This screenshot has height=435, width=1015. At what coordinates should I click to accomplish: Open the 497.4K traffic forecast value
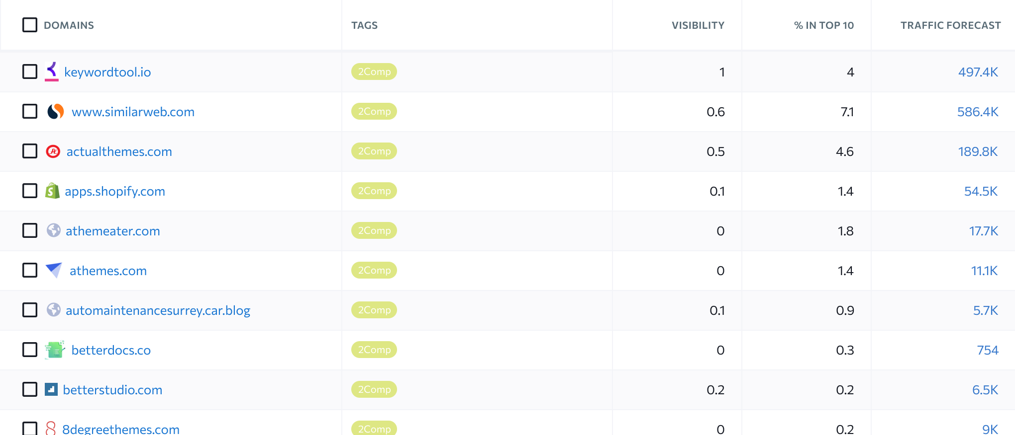point(978,72)
